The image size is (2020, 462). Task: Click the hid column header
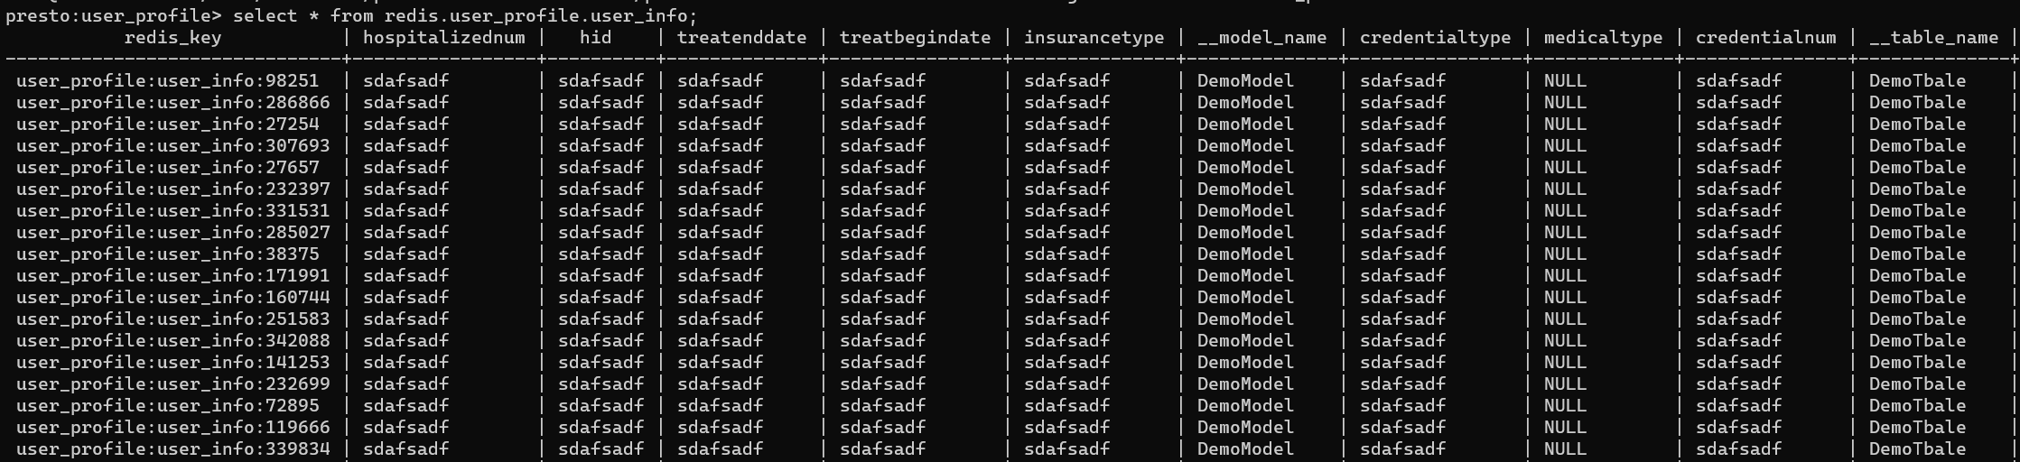(x=595, y=38)
